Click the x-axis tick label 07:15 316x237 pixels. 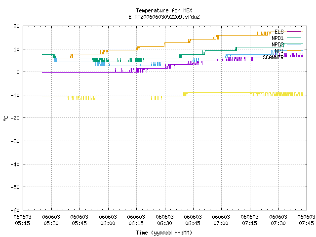[x=250, y=223]
